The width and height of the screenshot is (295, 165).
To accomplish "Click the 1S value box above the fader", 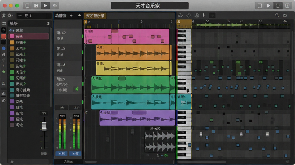I will [44, 113].
